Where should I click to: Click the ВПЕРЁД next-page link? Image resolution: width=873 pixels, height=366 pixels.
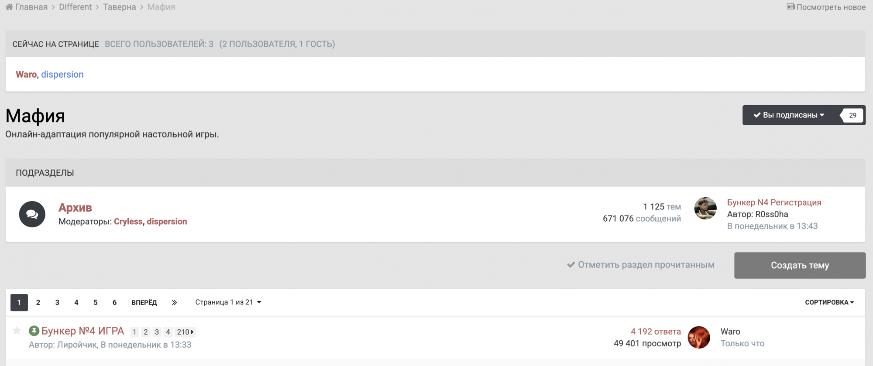(144, 302)
